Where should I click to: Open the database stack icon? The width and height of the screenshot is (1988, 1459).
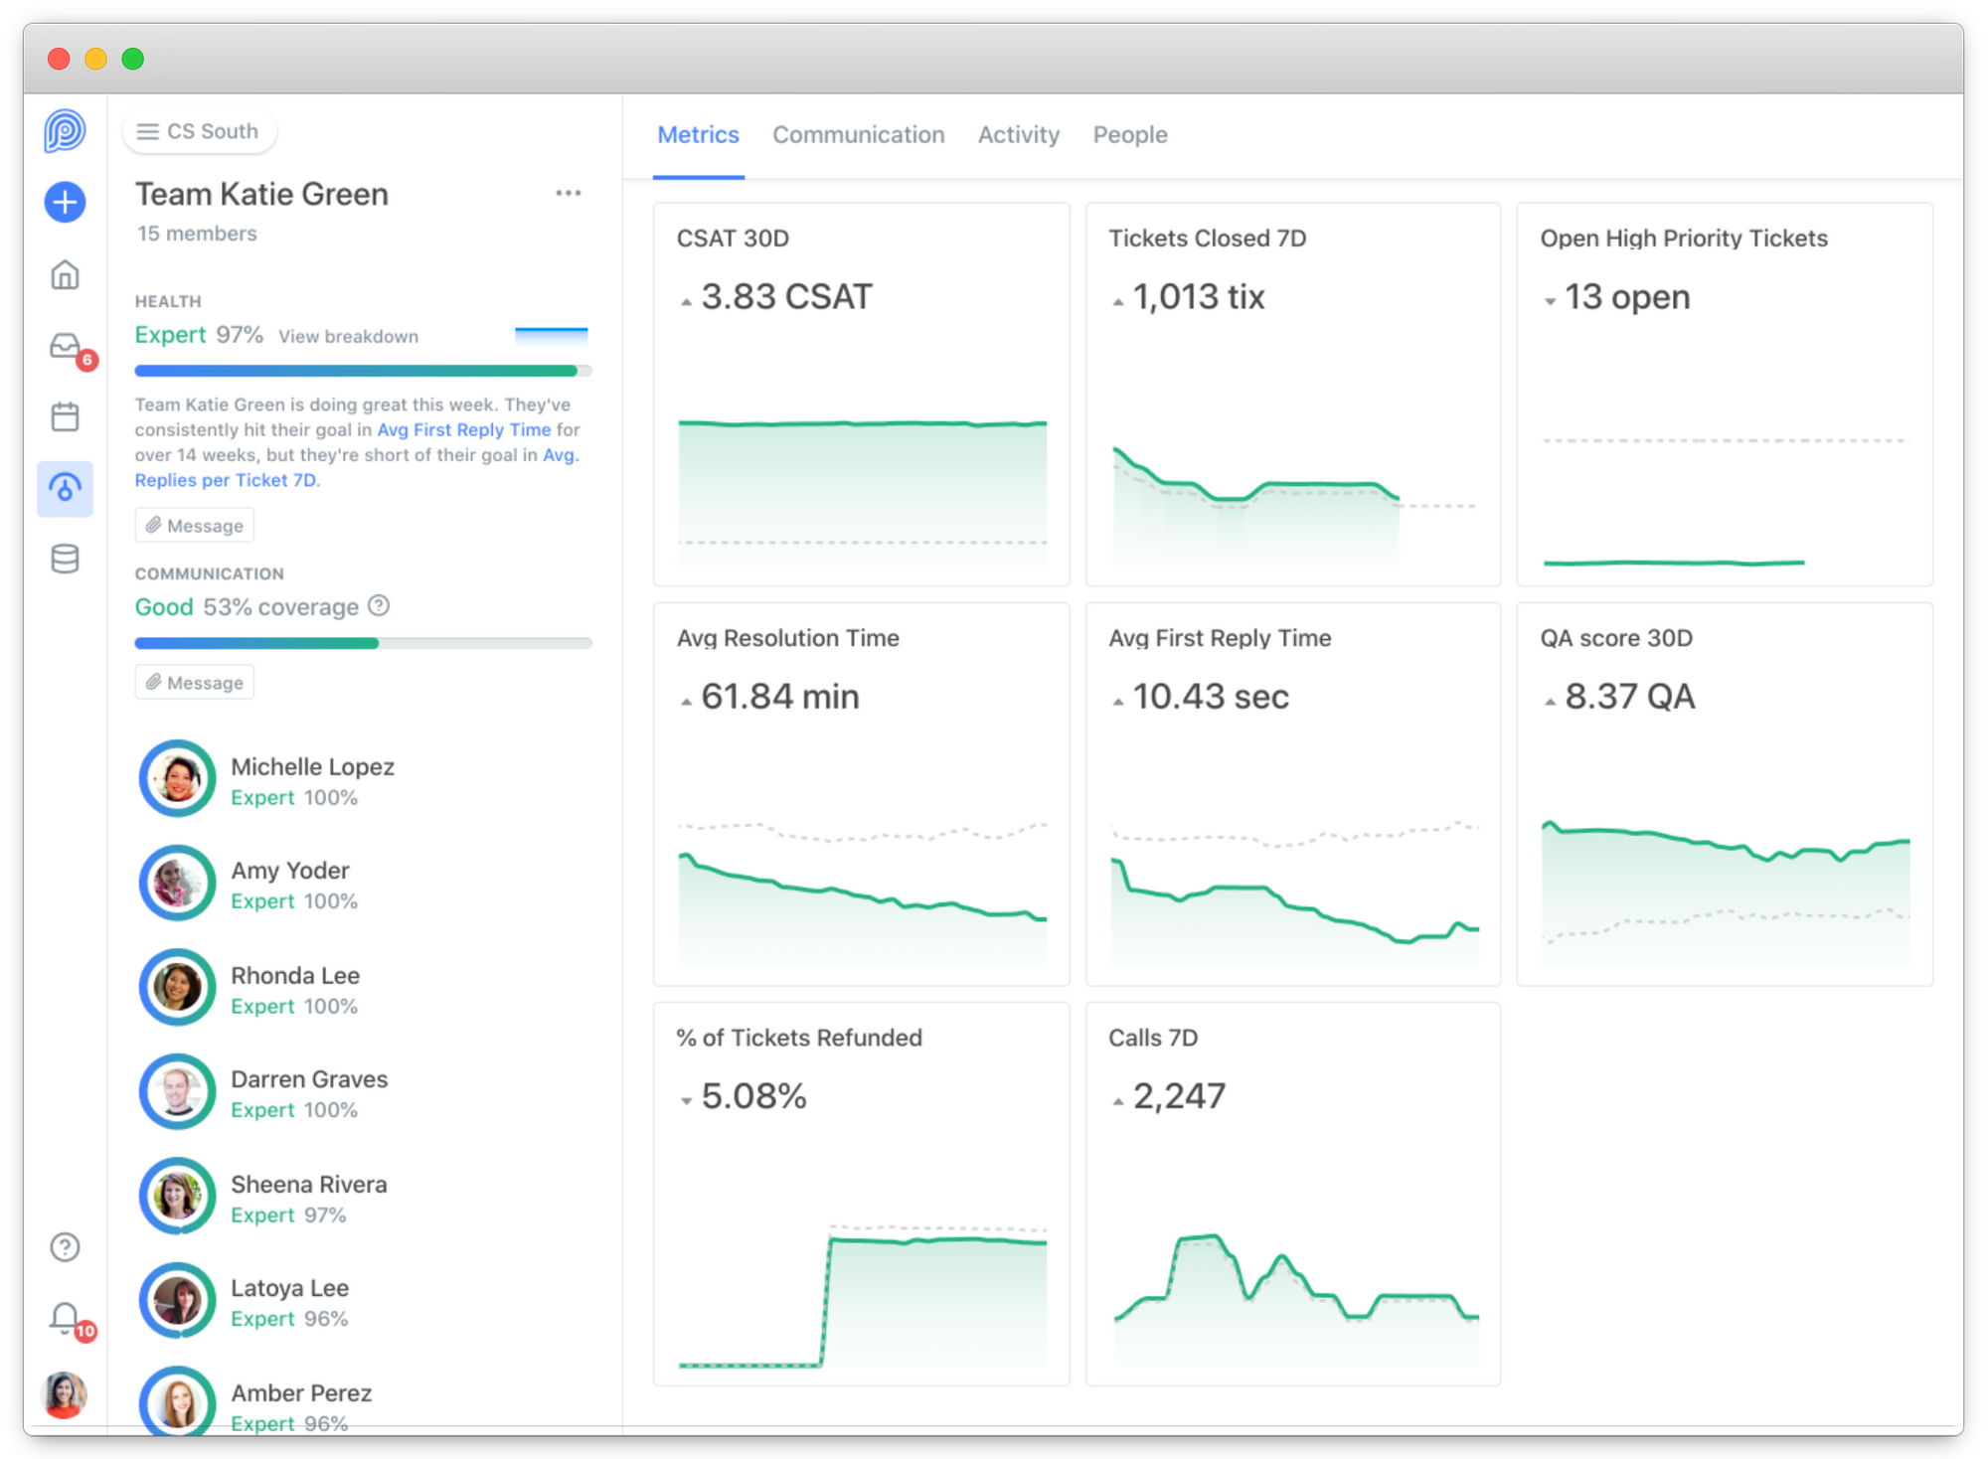coord(65,559)
